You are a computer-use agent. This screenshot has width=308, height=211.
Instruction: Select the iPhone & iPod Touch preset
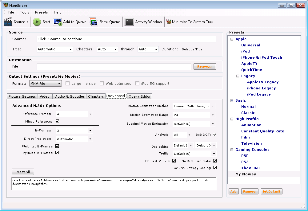(x=262, y=57)
